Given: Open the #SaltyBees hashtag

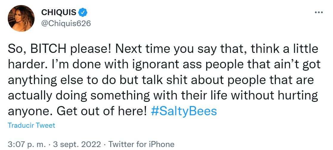Looking at the screenshot, I should coord(184,111).
